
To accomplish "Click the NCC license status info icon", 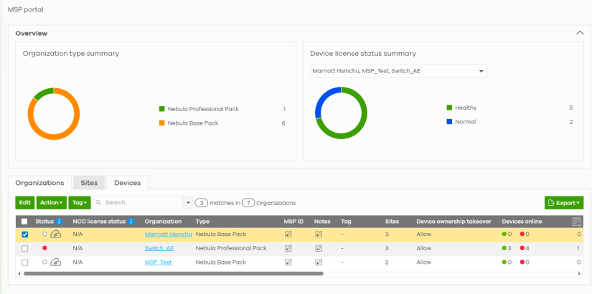I will pos(131,222).
